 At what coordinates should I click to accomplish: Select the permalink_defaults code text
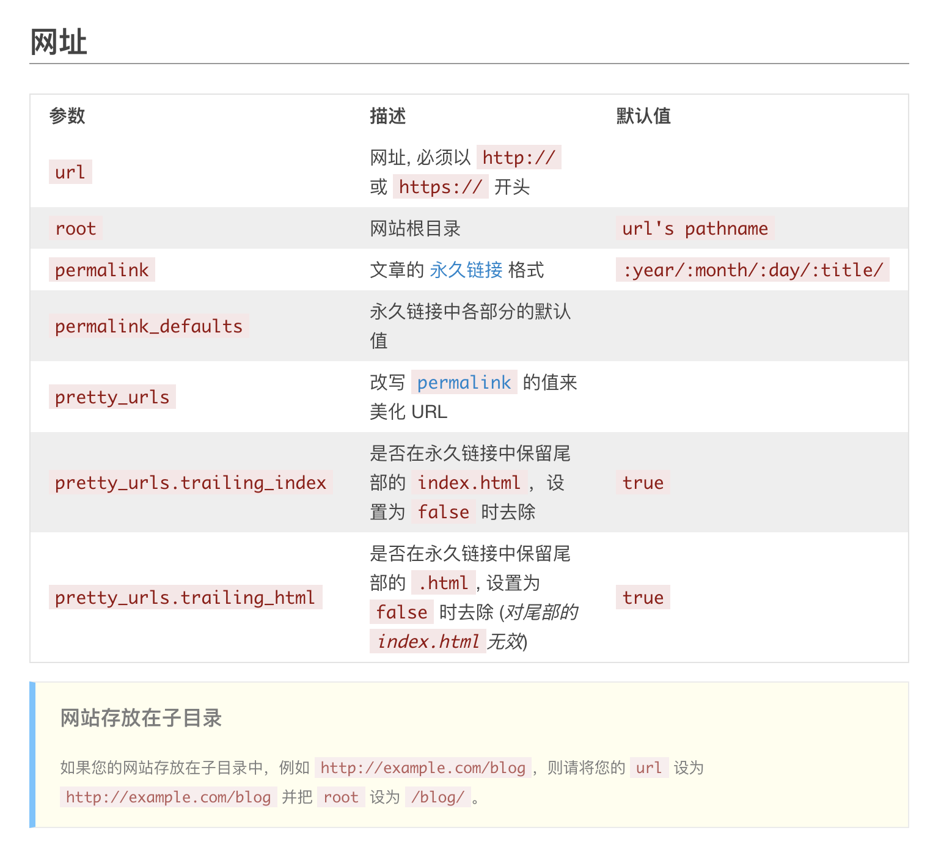coord(148,326)
